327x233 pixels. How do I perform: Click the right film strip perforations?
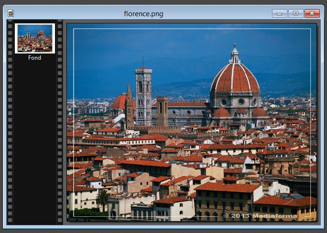coord(60,143)
